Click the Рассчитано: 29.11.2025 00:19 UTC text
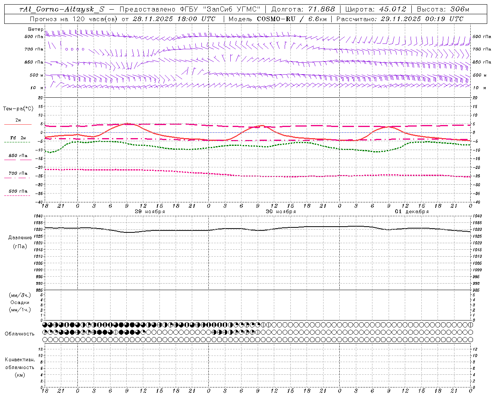The height and width of the screenshot is (394, 493). (x=400, y=19)
